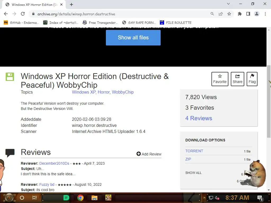Screen dimensions: 271x203
Task: Open the WobbyChip topic link
Action: pyautogui.click(x=123, y=92)
